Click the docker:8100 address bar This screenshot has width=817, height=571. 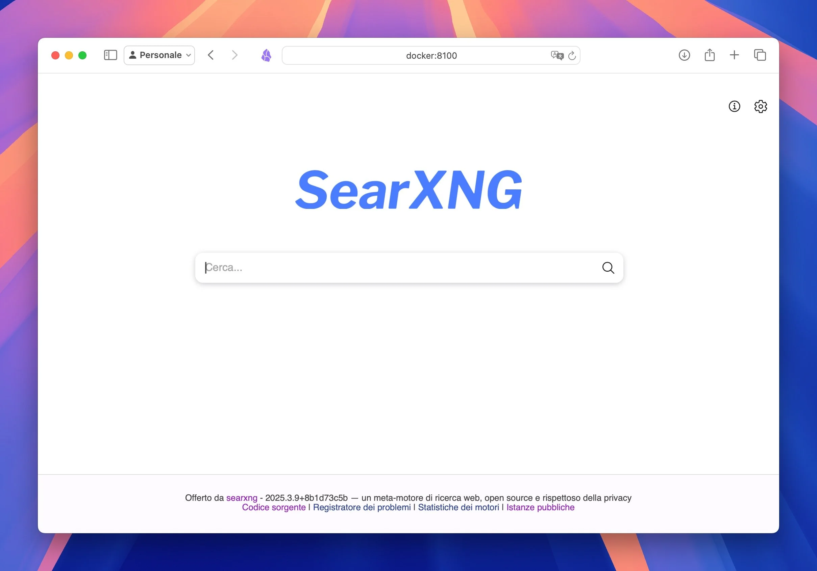pos(431,55)
